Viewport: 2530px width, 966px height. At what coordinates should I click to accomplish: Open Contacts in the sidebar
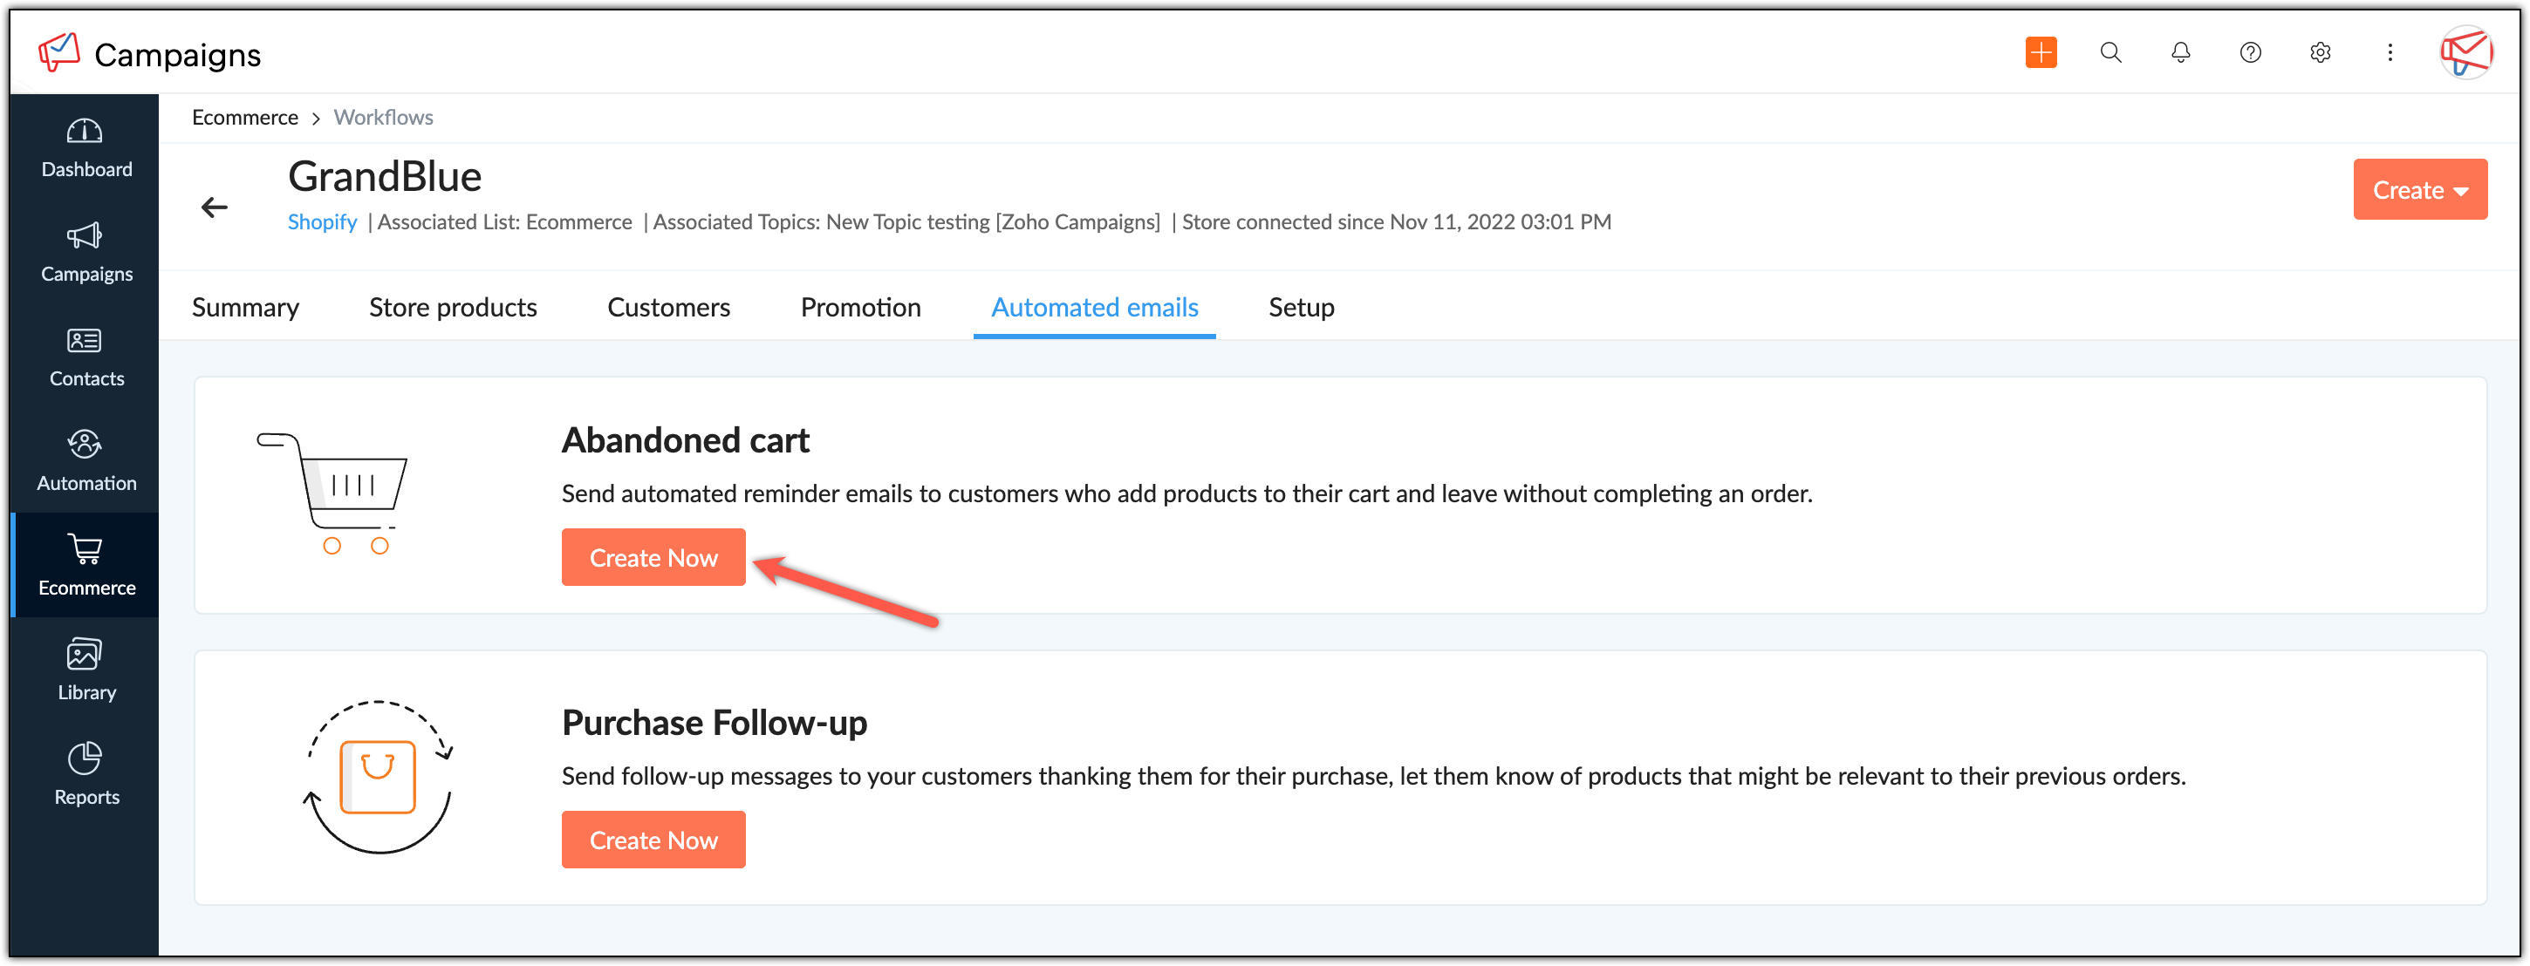[x=85, y=341]
